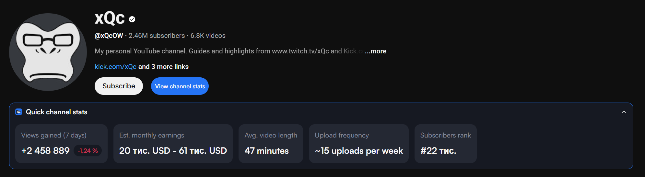
Task: Click the Upload frequency stat card
Action: click(x=358, y=144)
